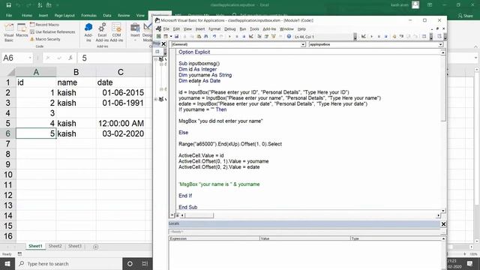Open VBA Run menu
This screenshot has width=480, height=270.
pyautogui.click(x=243, y=29)
